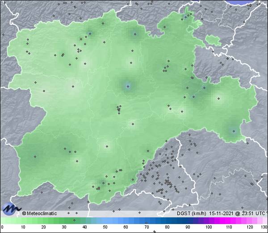Screen dimensions: 268x233
Task: Click the 90 scale label
Action: coord(188,227)
